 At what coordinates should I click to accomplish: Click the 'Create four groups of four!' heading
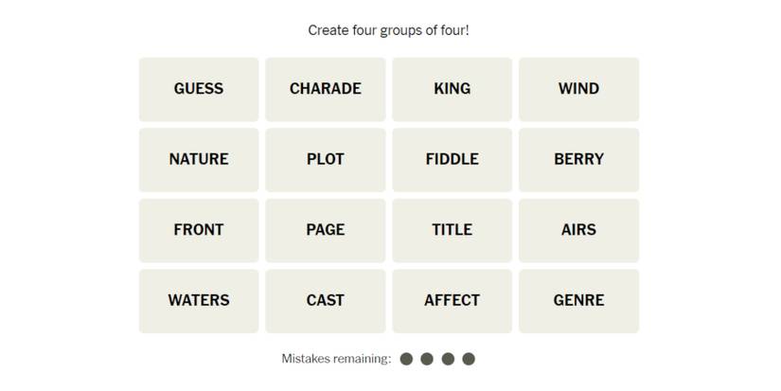[x=388, y=30]
